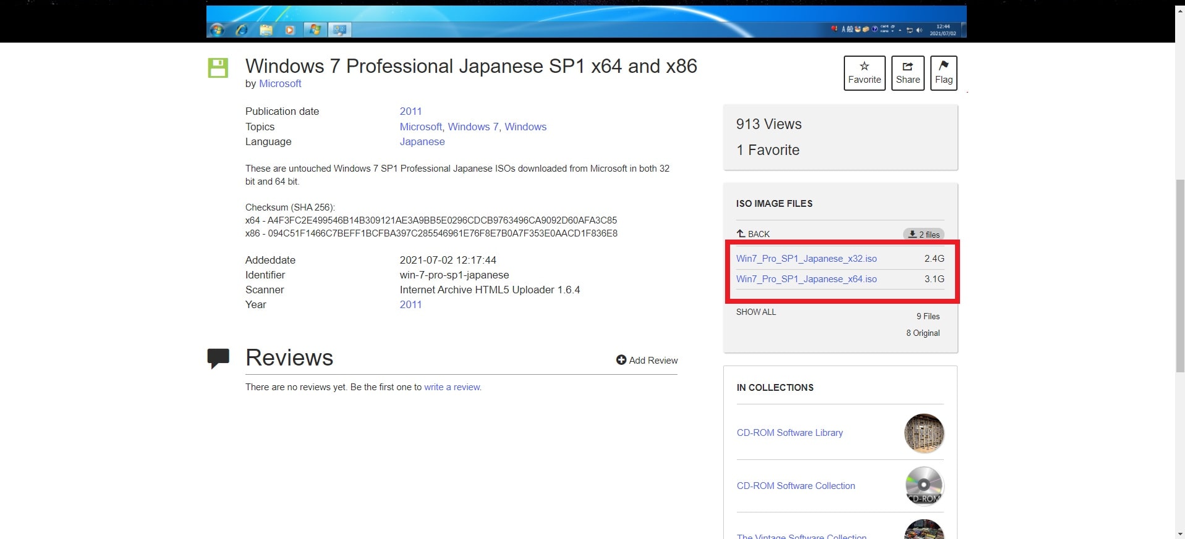The image size is (1185, 539).
Task: Click the CD-ROM Software Library thumbnail
Action: click(924, 433)
